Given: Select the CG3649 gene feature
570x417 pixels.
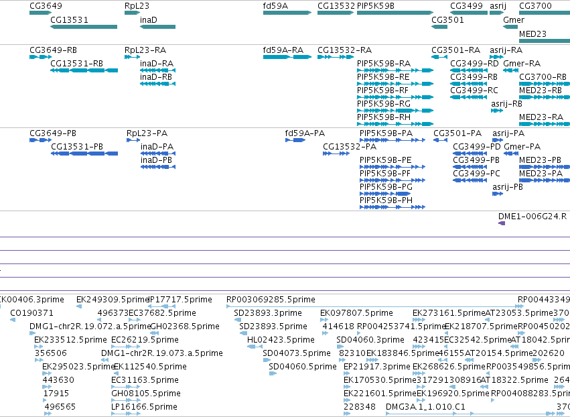Looking at the screenshot, I should 40,13.
